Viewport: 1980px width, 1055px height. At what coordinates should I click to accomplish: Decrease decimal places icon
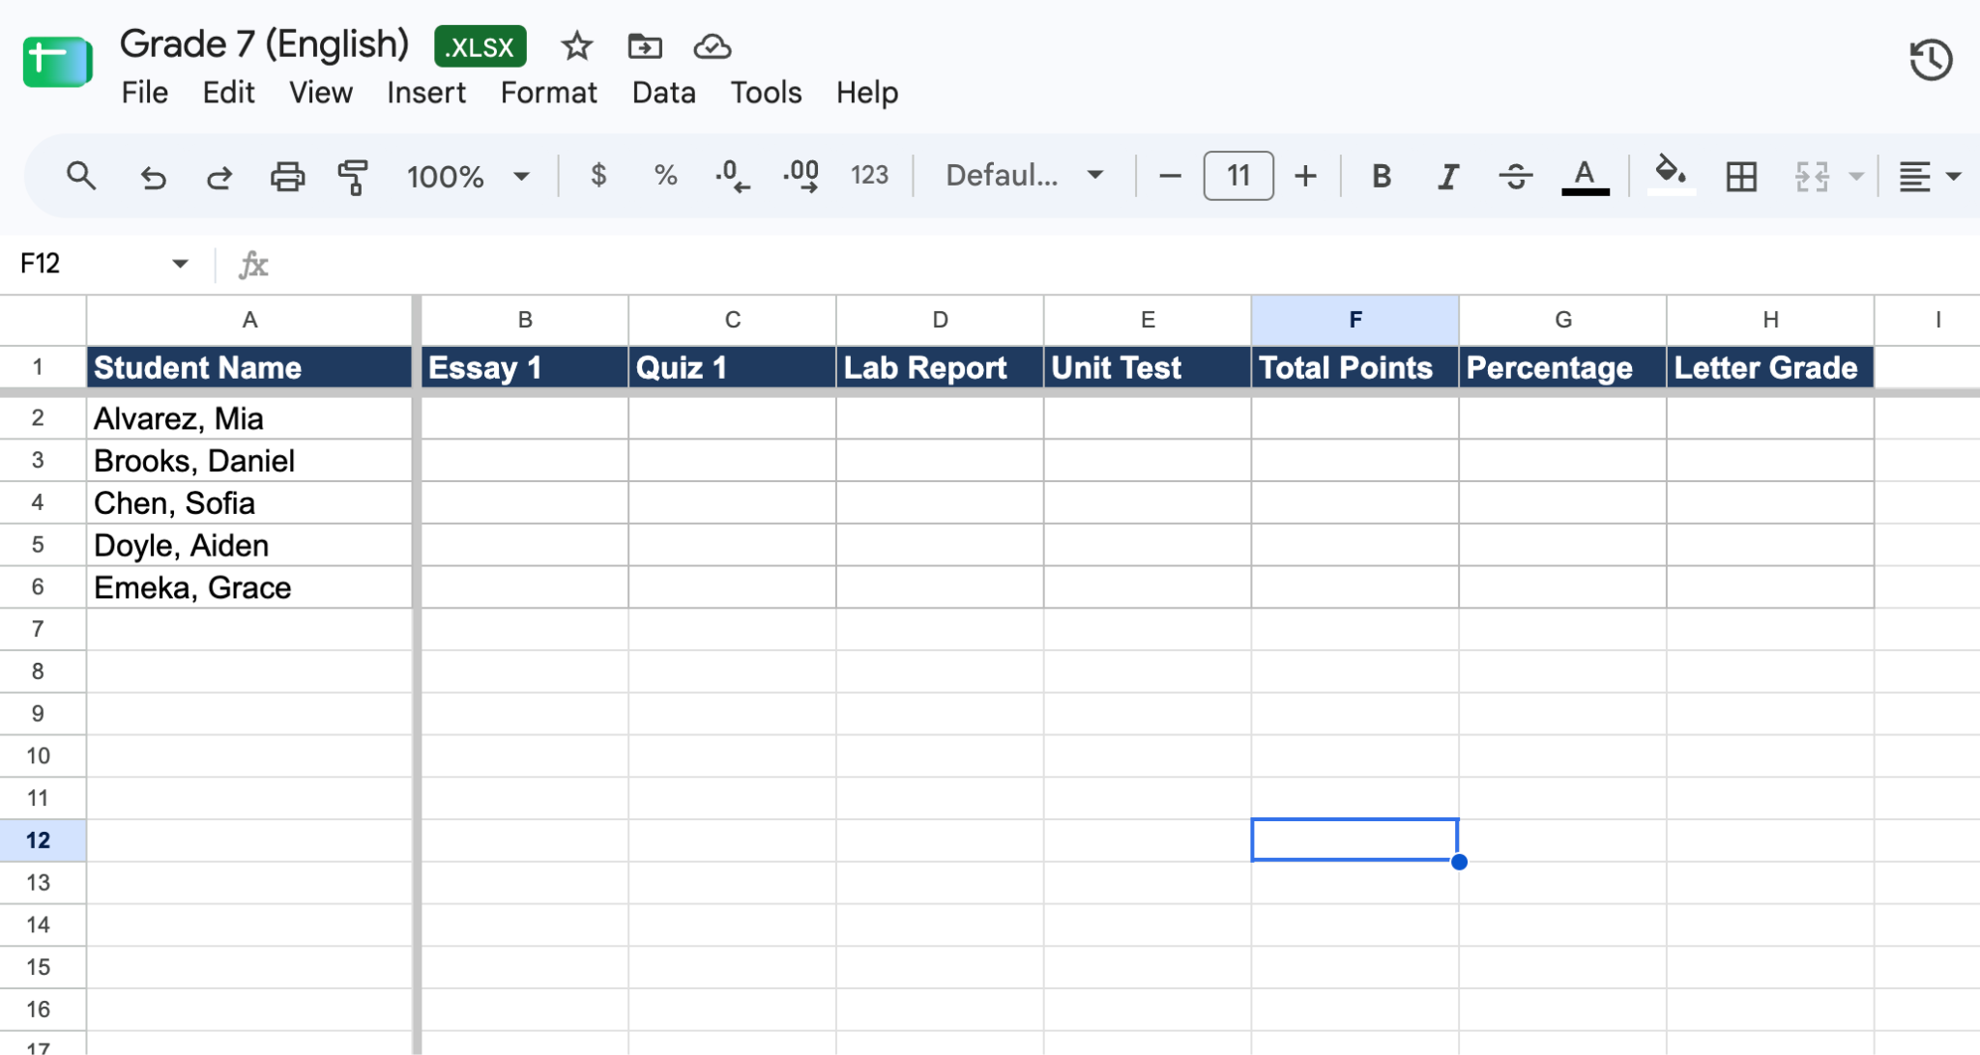(732, 176)
